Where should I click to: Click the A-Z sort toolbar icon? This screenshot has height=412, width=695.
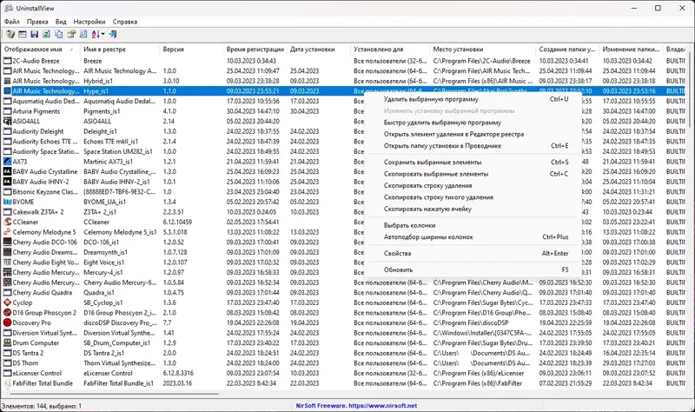coord(96,34)
